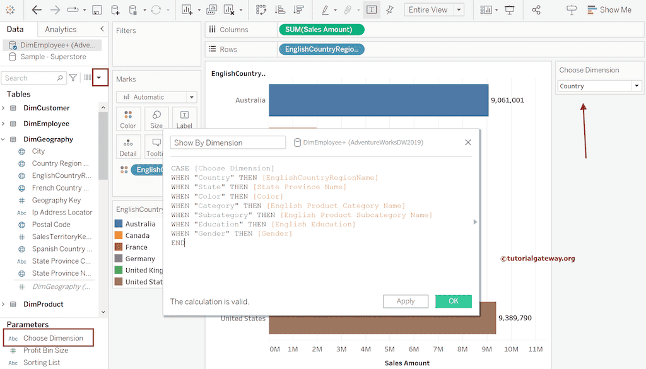Click the Canada orange legend swatch

[x=119, y=235]
